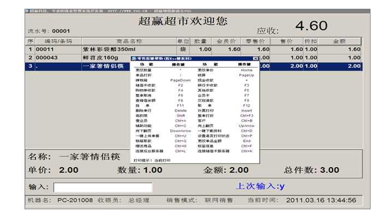The image size is (382, 218).
Task: Click the Ctrl+B shortcut key text
Action: tap(247, 121)
